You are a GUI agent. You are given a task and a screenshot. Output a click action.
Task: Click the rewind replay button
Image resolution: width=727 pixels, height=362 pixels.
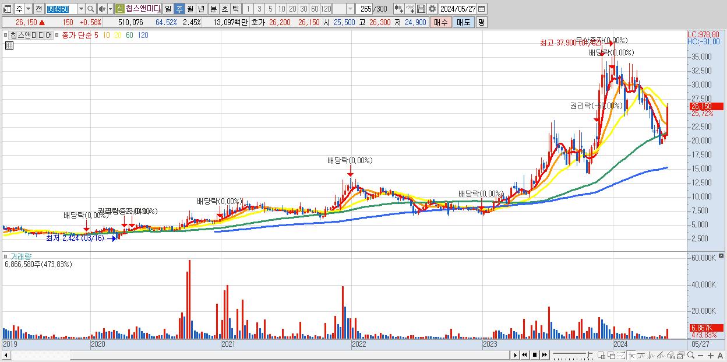pyautogui.click(x=524, y=355)
